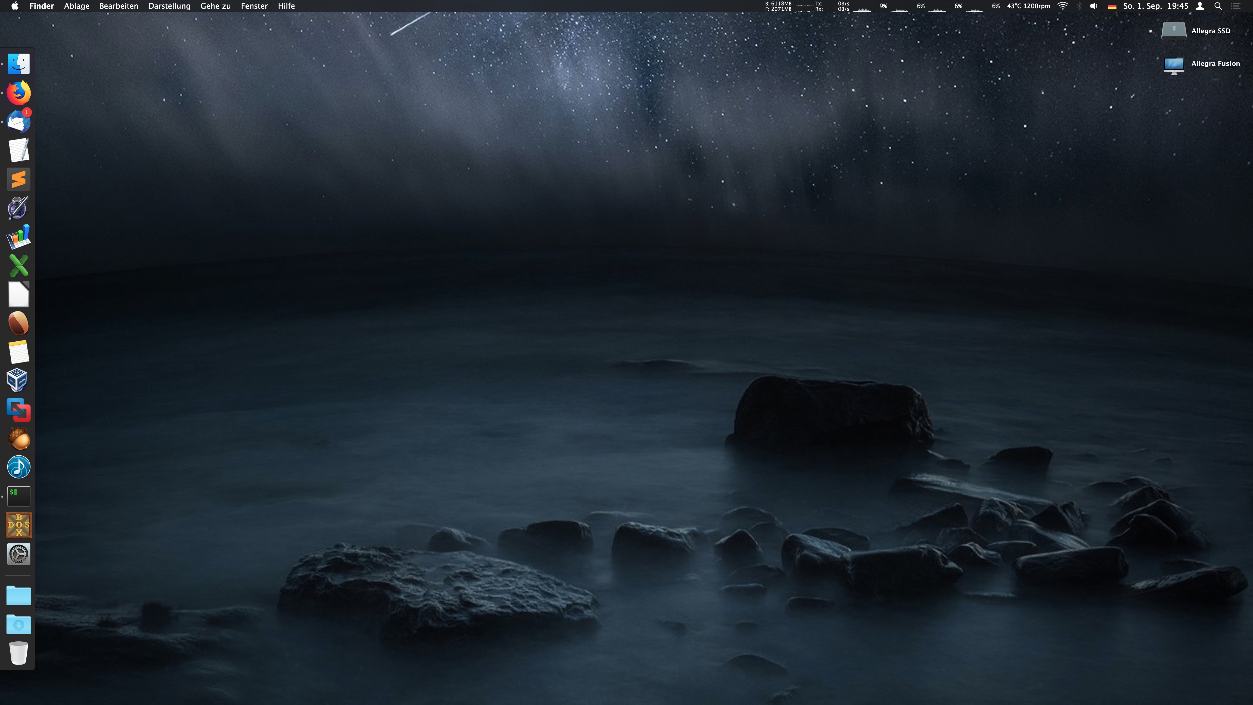Image resolution: width=1253 pixels, height=705 pixels.
Task: Click the Spotlight search magnifier
Action: point(1218,6)
